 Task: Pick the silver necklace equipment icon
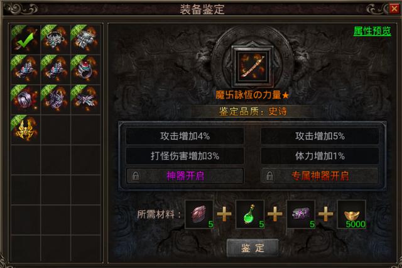tap(56, 40)
